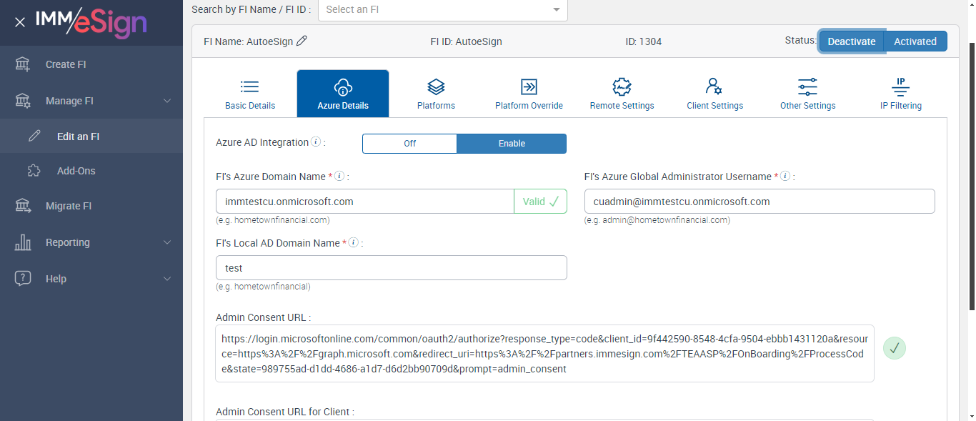Open Migrate FI in sidebar
The height and width of the screenshot is (421, 976).
tap(91, 206)
